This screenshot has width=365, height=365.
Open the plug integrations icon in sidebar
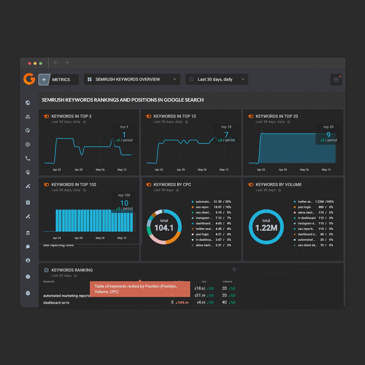click(28, 247)
